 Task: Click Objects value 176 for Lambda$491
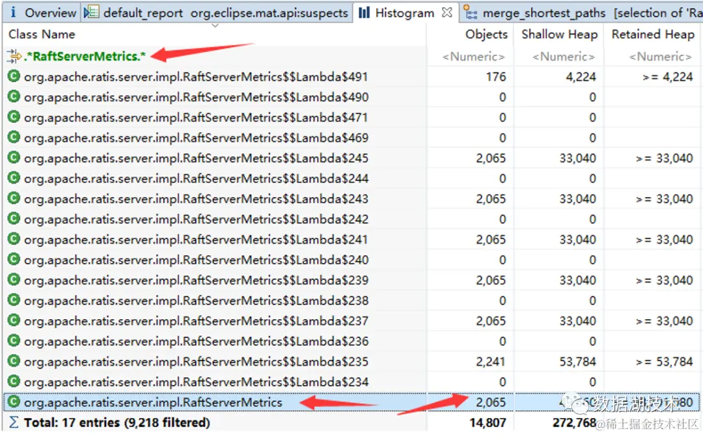[496, 77]
